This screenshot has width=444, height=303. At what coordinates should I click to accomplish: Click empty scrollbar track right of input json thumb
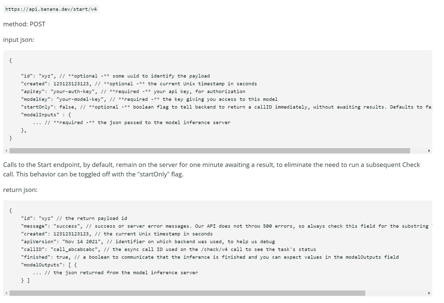pos(418,151)
